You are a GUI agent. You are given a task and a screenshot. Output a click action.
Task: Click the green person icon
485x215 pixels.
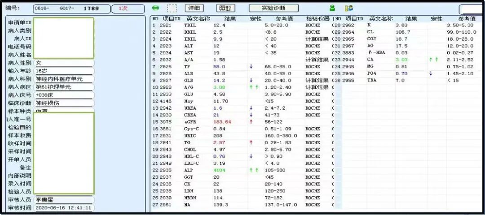click(x=332, y=8)
